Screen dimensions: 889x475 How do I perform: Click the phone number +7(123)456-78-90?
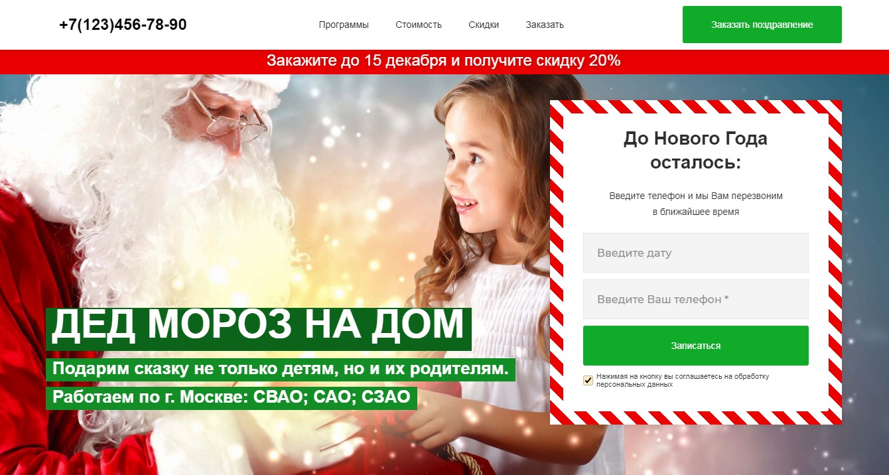123,25
